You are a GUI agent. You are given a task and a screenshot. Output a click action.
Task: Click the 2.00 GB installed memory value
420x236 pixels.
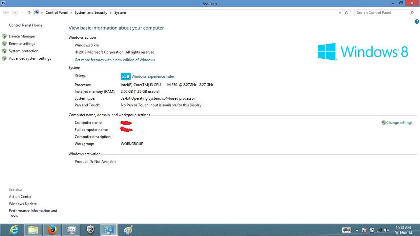coord(140,92)
